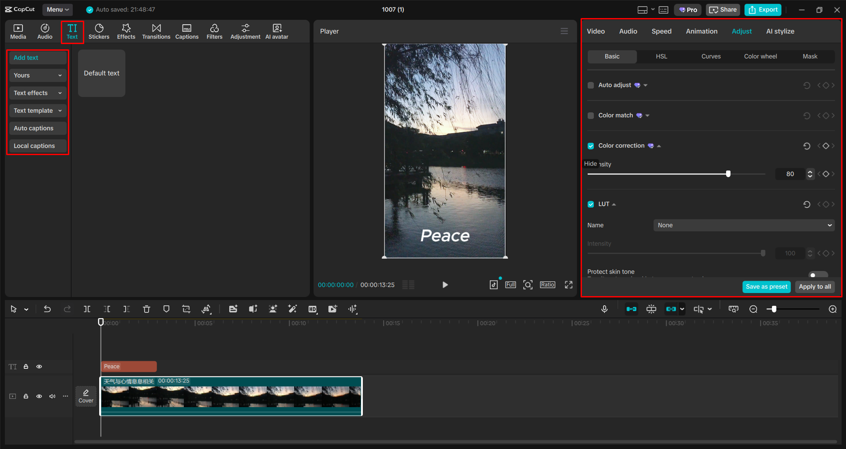Switch to the Curves tab in Adjust

coord(711,56)
